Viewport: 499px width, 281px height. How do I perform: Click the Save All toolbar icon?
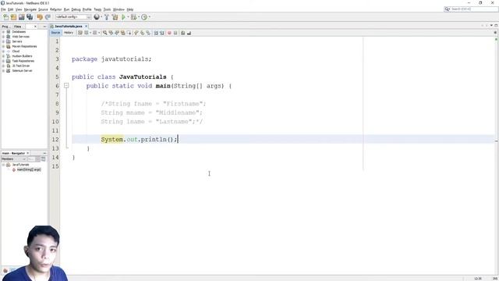click(x=30, y=17)
